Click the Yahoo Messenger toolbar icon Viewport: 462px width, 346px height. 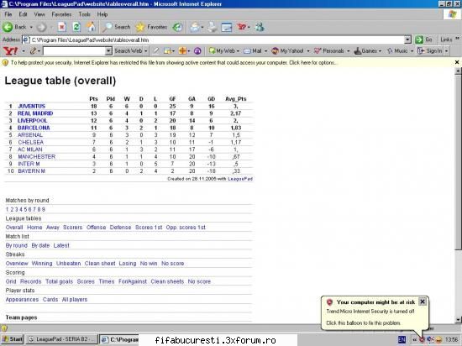click(242, 27)
